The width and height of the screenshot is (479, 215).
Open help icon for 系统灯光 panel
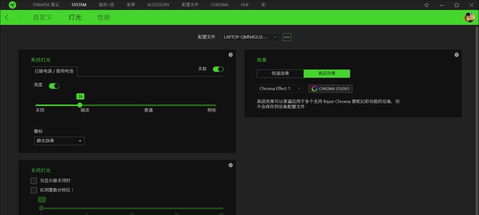(231, 55)
